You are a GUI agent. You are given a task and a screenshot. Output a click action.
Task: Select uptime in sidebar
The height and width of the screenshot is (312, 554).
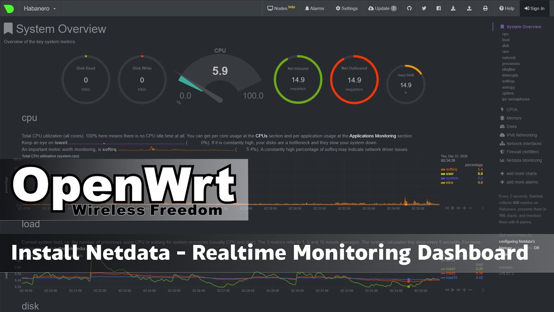pos(508,93)
